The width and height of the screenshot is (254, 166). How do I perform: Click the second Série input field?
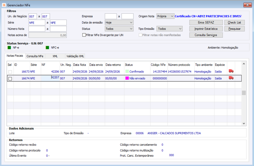58,23
